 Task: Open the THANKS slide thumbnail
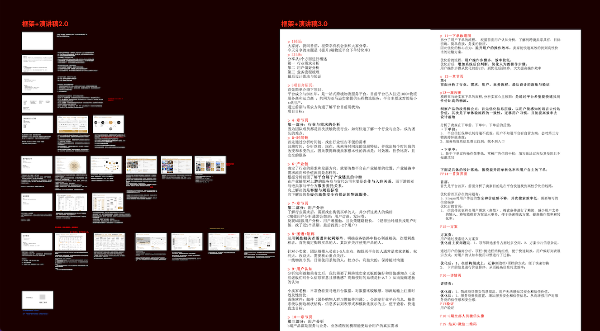[38, 299]
